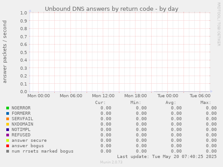Select the REFUSED legend label
This screenshot has width=223, height=167.
[x=21, y=135]
